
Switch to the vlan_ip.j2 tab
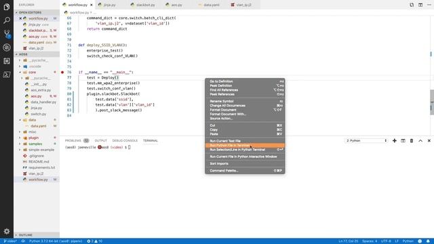point(243,5)
